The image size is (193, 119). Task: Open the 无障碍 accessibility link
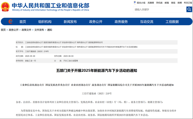[x=151, y=3]
